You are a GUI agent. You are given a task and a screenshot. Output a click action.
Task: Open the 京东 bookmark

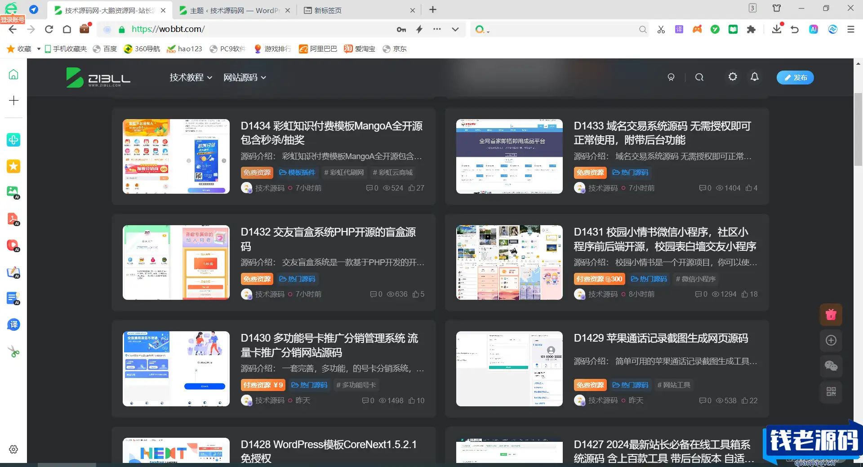point(395,49)
